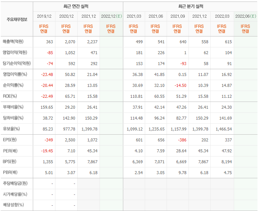Click PBR value 5.01

click(49, 173)
